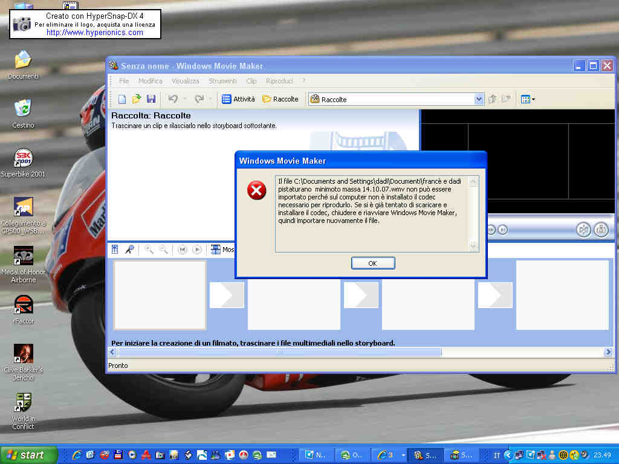This screenshot has height=464, width=619.
Task: Click the Redo arrow icon
Action: point(199,99)
